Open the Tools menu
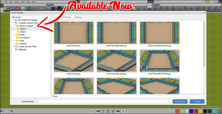The width and height of the screenshot is (222, 114). 11,2
